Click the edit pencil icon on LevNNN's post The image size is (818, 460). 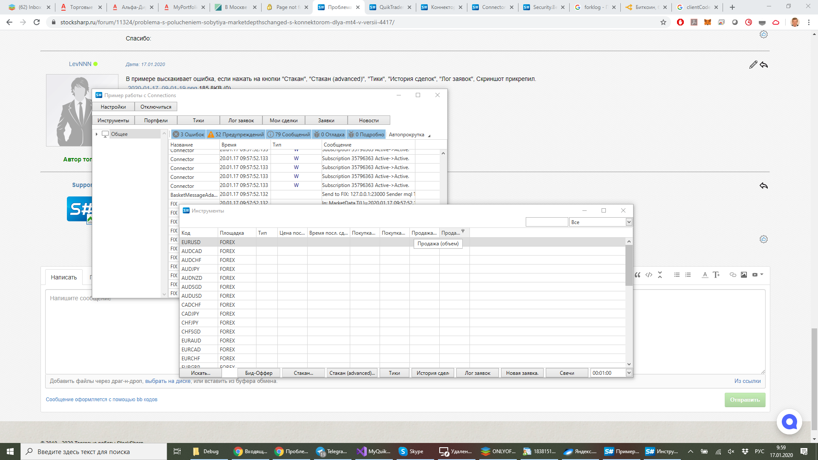753,65
